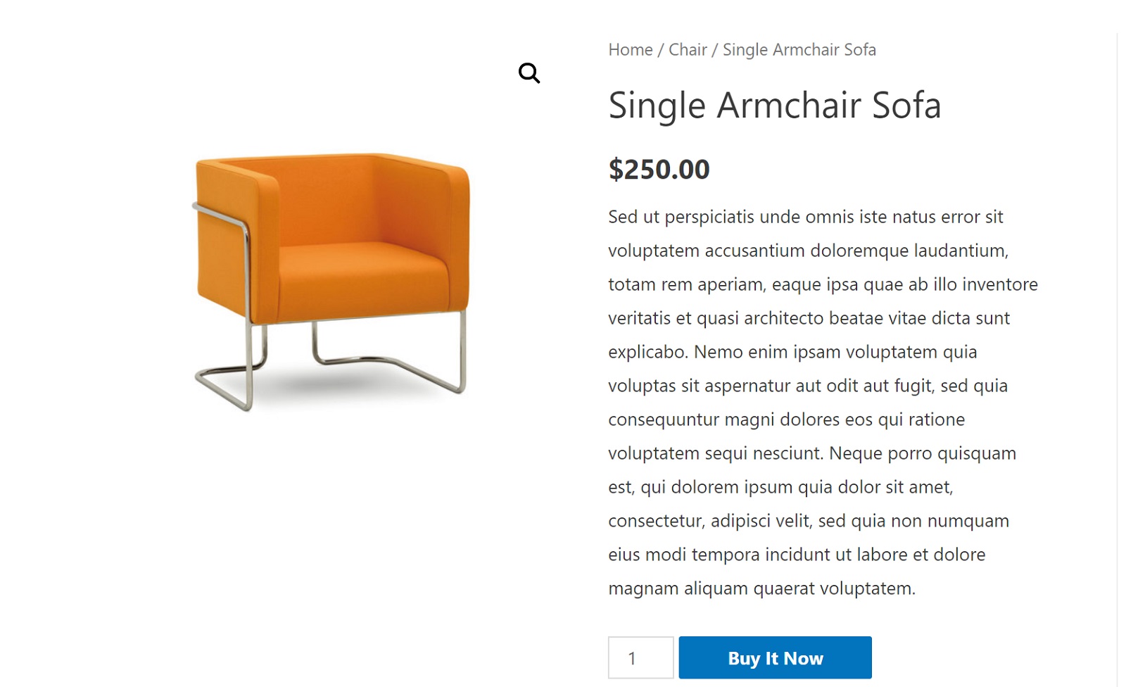Screen dimensions: 1126x687
Task: Go to Home via breadcrumb
Action: coord(631,50)
